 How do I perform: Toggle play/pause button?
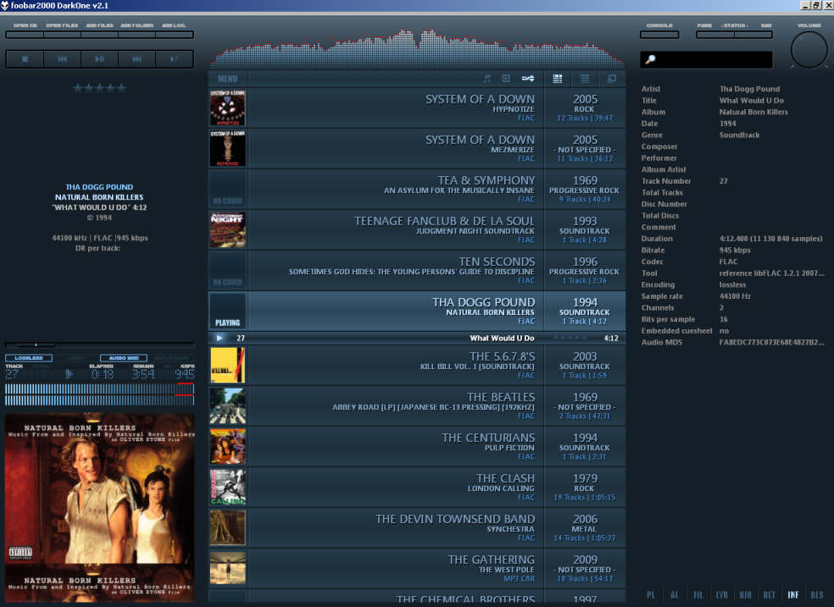(x=99, y=59)
